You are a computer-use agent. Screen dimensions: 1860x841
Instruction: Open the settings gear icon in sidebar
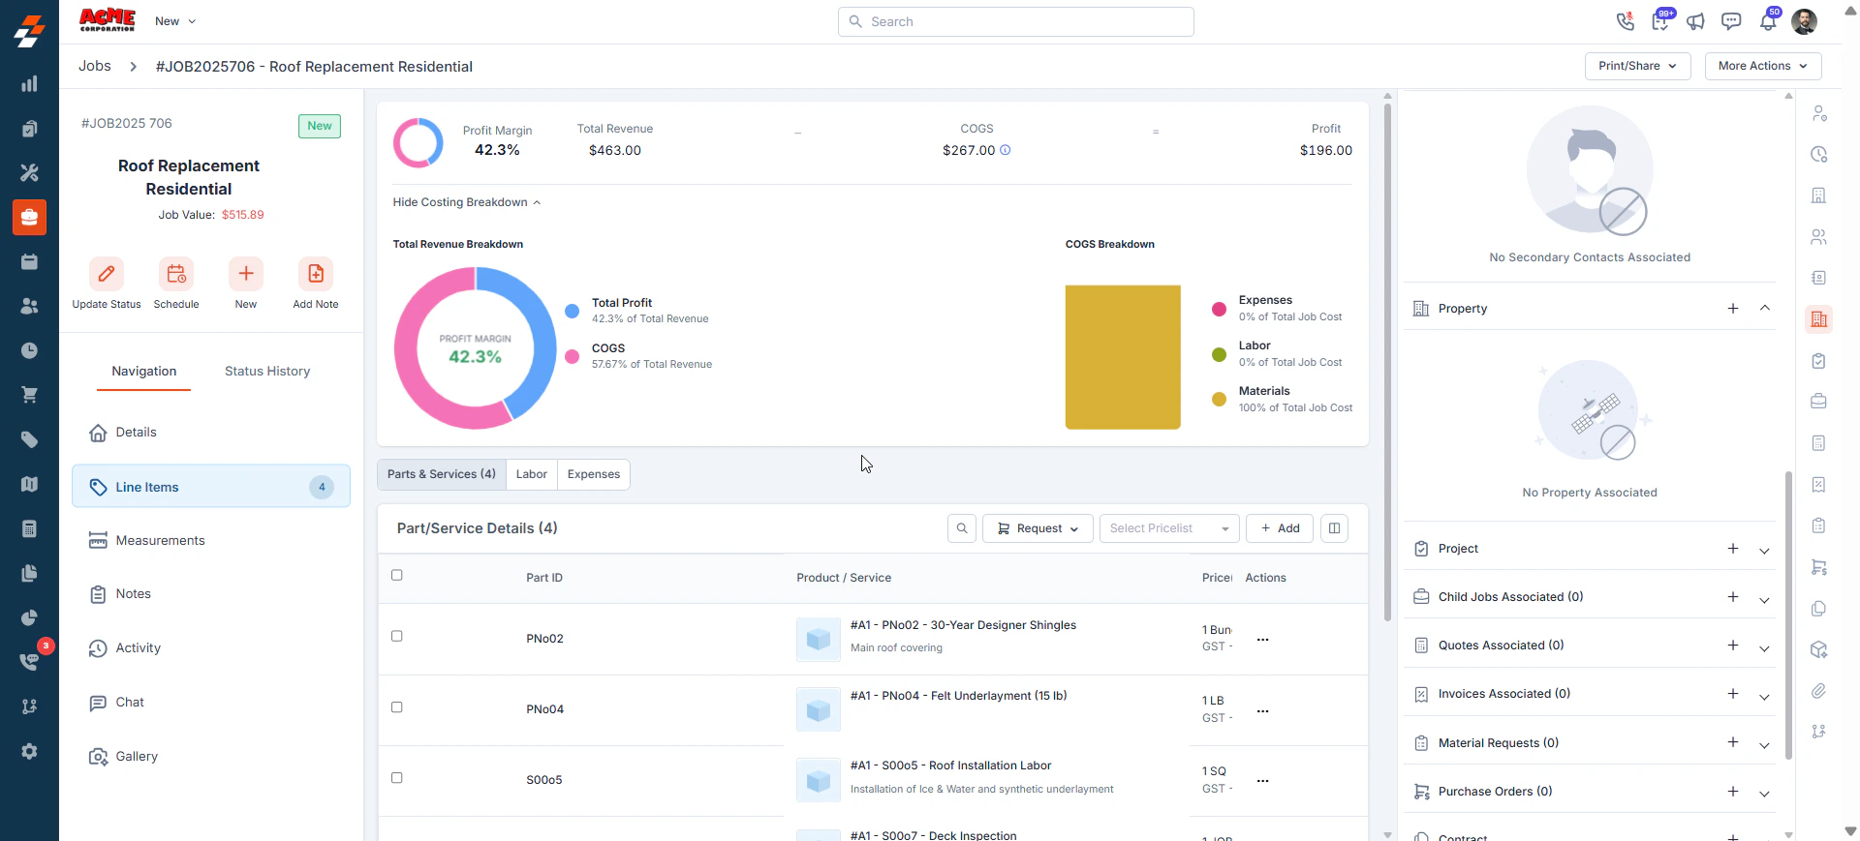29,751
